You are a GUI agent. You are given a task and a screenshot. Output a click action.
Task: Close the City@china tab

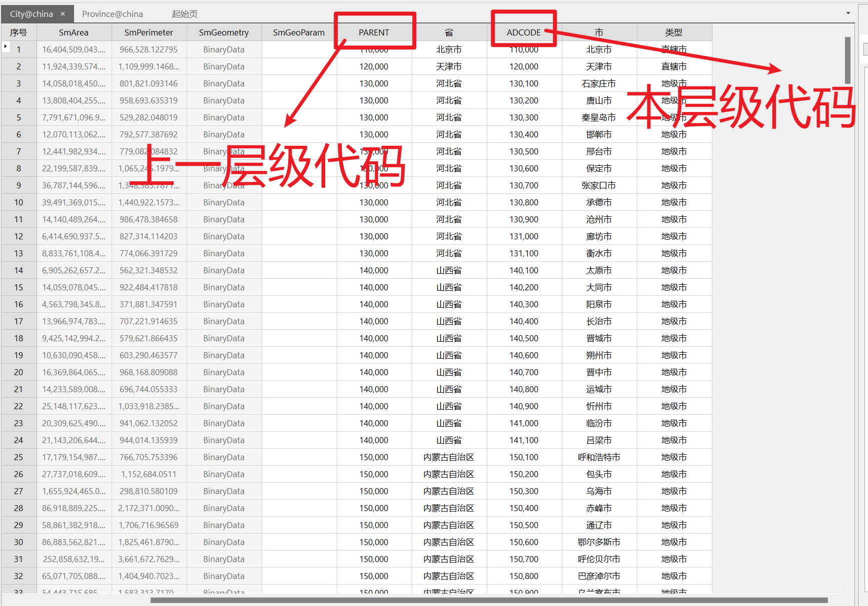63,13
